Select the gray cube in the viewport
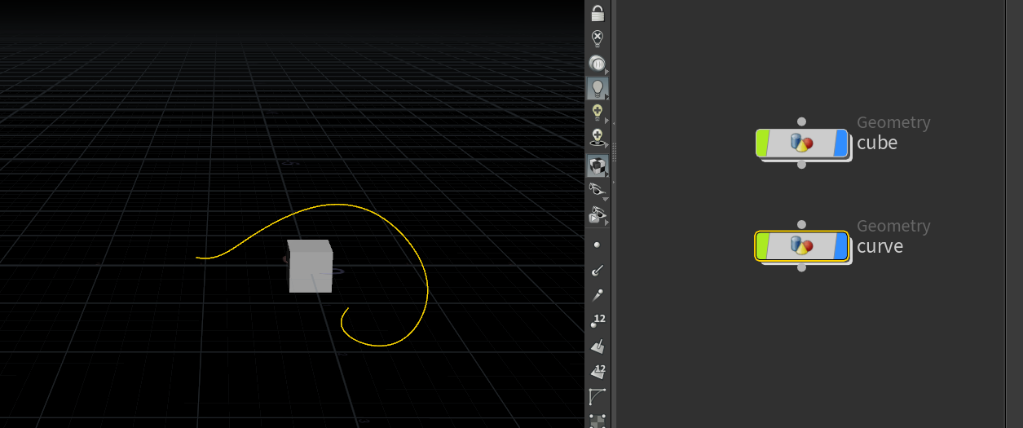Image resolution: width=1023 pixels, height=428 pixels. (x=311, y=267)
